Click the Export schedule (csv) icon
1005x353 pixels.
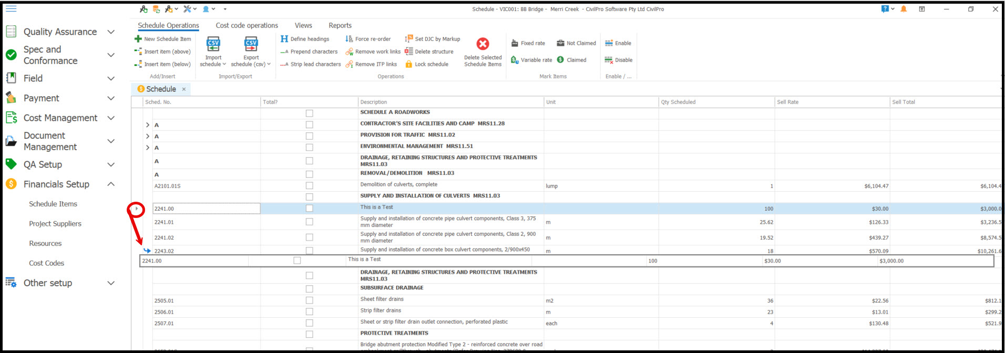pos(251,44)
